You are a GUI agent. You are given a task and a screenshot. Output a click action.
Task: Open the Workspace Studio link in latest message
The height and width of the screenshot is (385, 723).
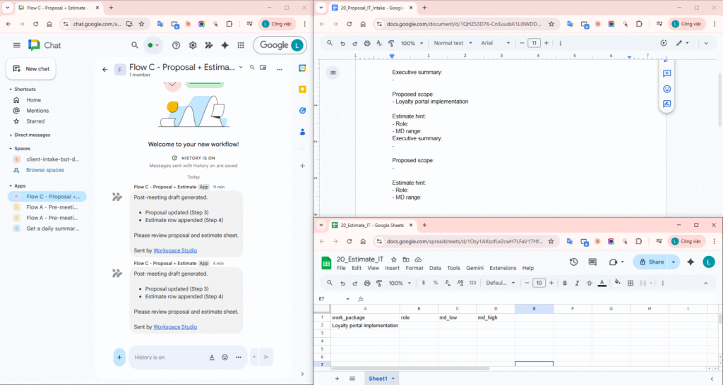point(175,327)
